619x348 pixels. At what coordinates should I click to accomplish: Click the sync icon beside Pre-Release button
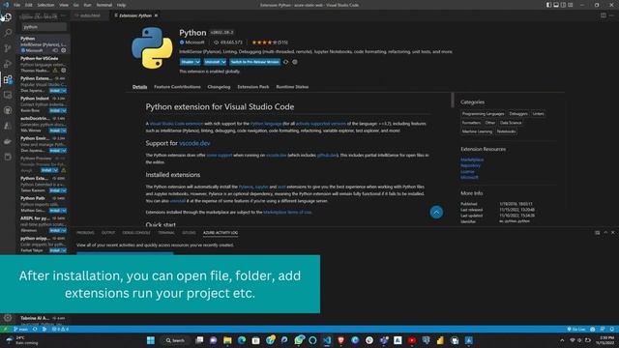pos(286,62)
